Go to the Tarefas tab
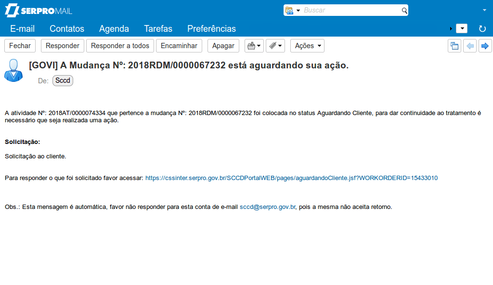Image resolution: width=493 pixels, height=285 pixels. click(x=158, y=28)
